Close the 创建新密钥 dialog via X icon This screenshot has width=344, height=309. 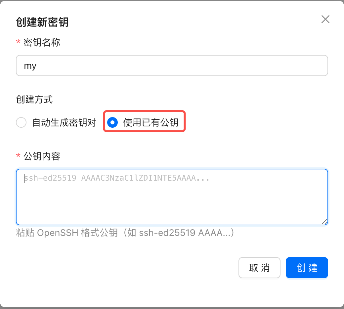tap(325, 19)
